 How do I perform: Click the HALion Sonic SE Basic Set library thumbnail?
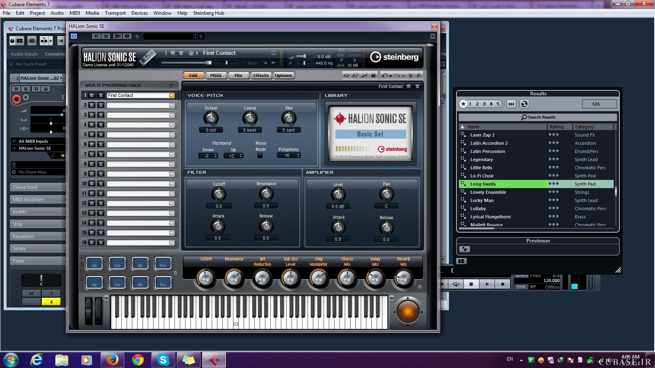point(370,134)
